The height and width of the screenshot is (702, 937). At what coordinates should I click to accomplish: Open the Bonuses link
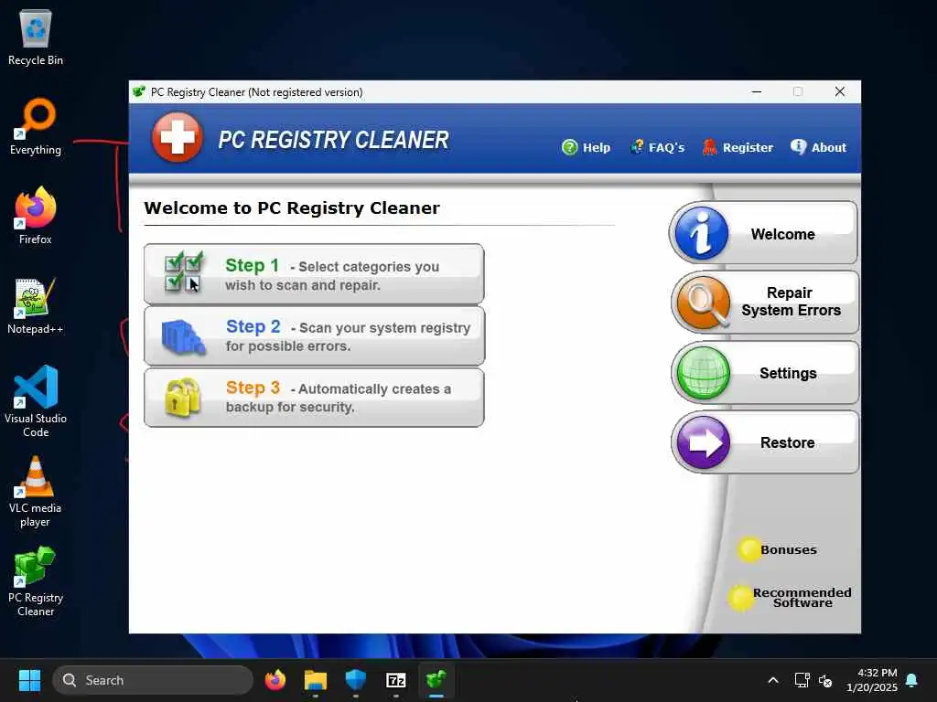click(x=788, y=549)
